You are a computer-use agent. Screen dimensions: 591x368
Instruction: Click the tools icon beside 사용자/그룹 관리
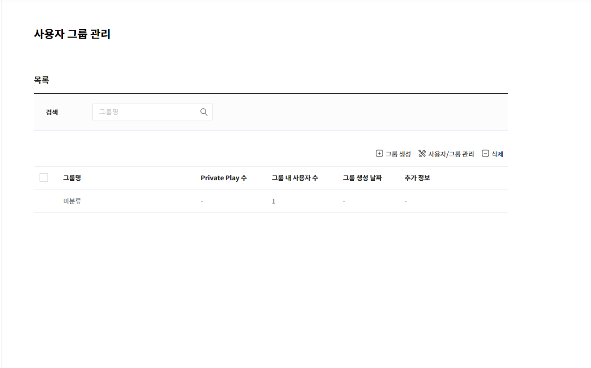pos(422,154)
